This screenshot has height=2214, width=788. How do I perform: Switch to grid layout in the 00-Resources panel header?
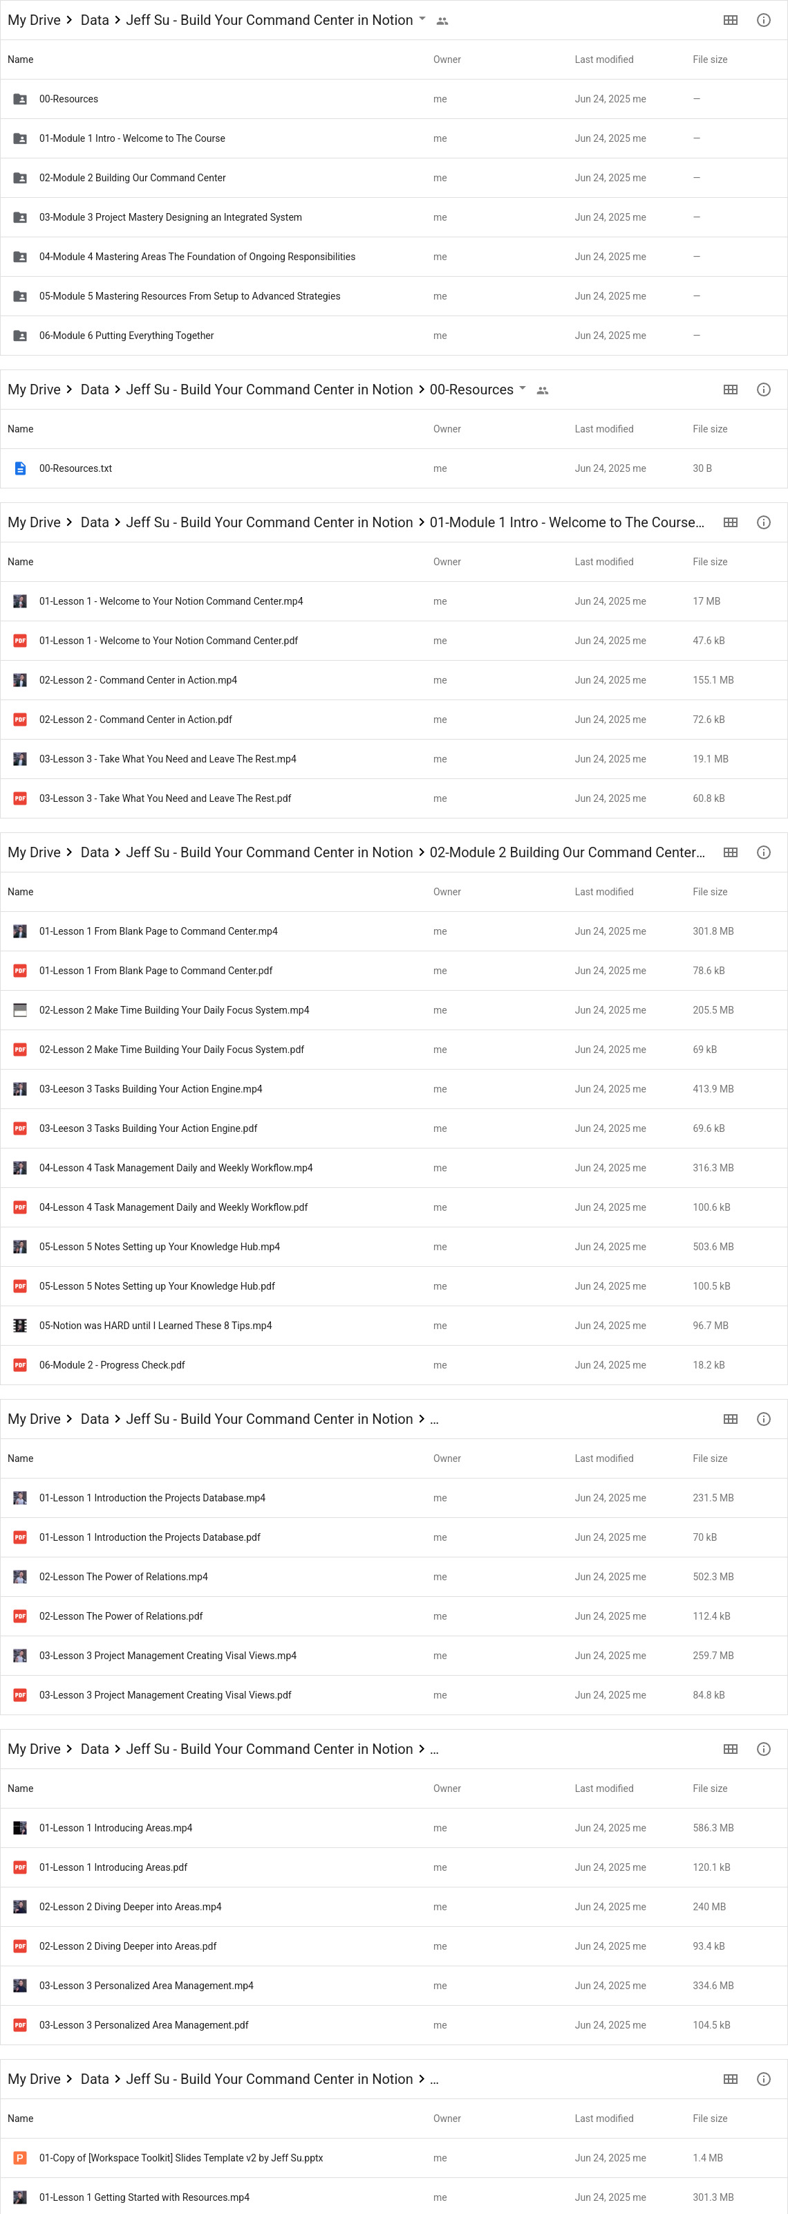[x=731, y=390]
